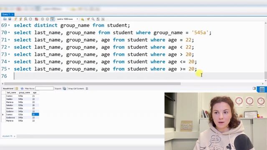Save the snippet using the star icon
Image resolution: width=267 pixels, height=150 pixels.
click(x=83, y=19)
